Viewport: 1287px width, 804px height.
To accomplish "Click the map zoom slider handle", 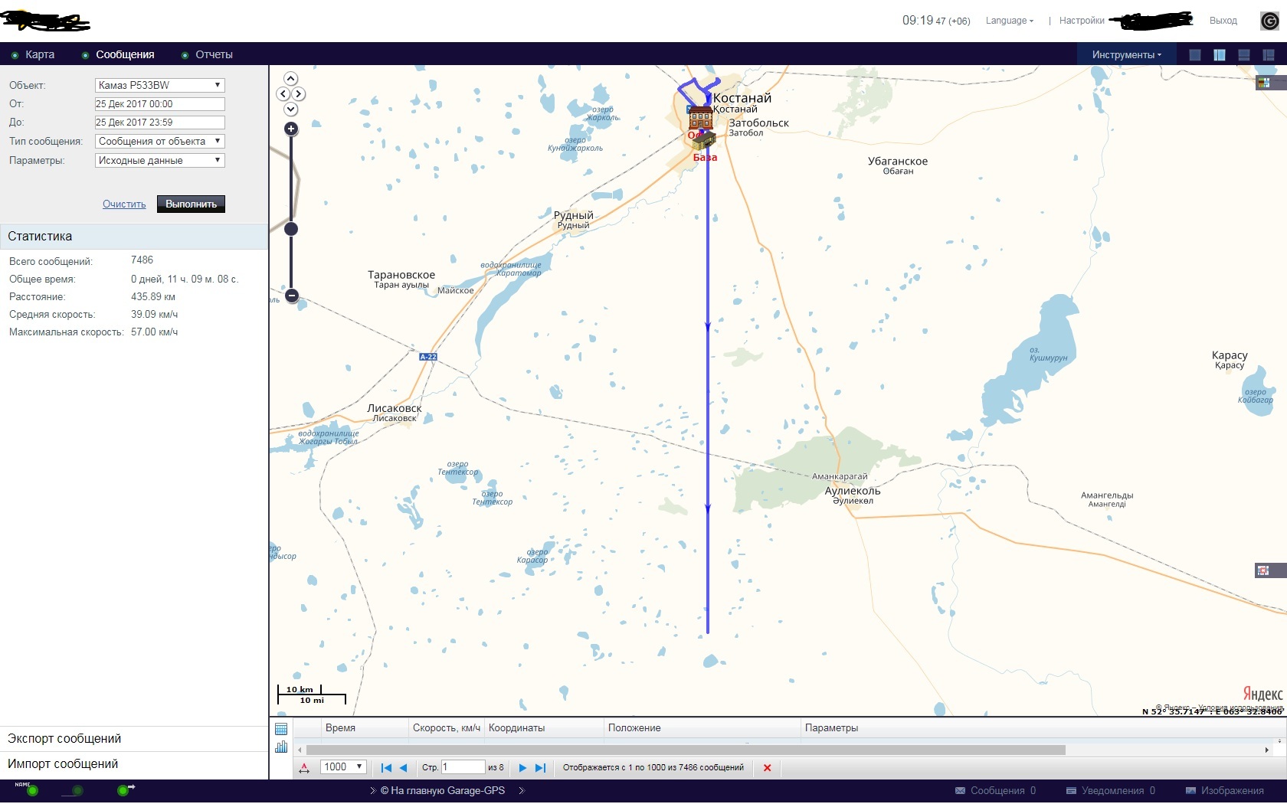I will coord(291,229).
